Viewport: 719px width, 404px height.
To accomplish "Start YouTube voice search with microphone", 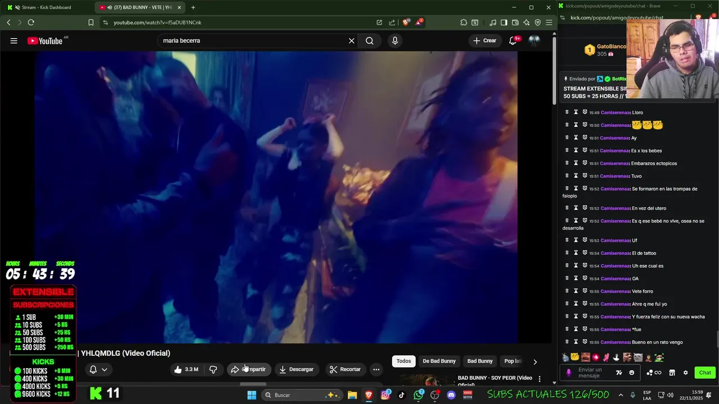I will coord(395,40).
